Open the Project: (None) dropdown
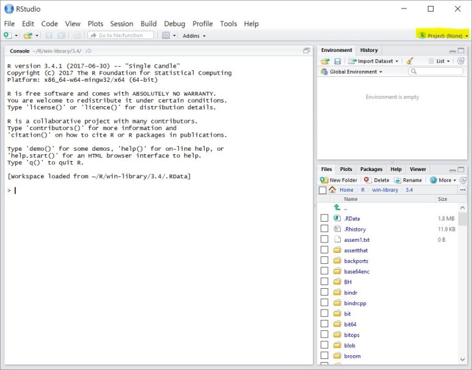The height and width of the screenshot is (370, 472). (443, 35)
